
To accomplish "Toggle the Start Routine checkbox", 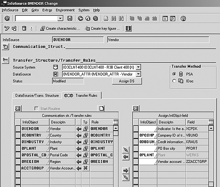I will (x=36, y=108).
